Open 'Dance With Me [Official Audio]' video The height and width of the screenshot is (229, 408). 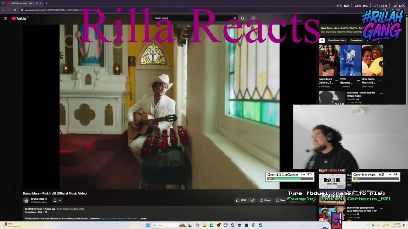click(361, 94)
